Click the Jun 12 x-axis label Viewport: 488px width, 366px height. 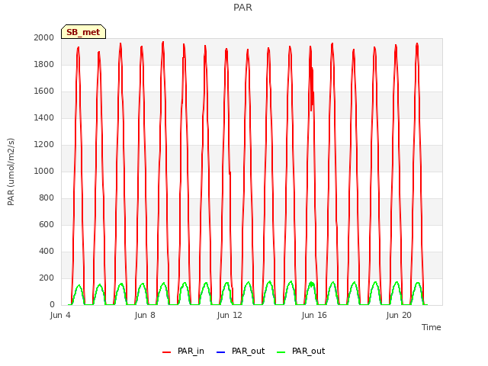(x=230, y=315)
